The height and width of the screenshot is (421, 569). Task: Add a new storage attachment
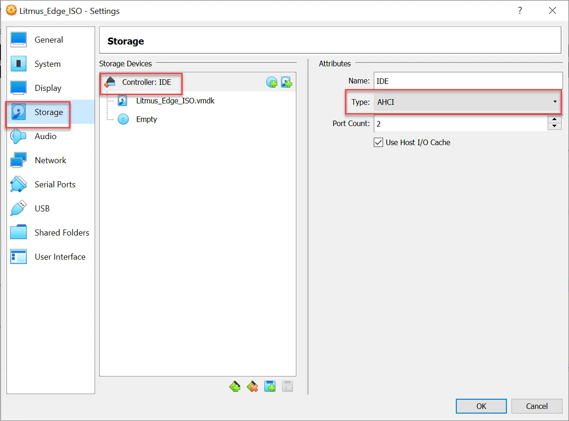[x=270, y=386]
